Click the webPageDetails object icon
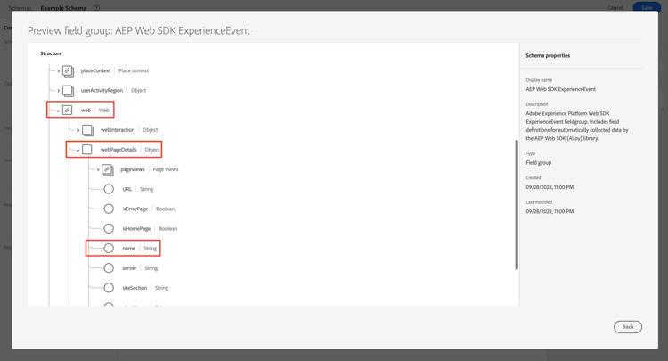 point(87,150)
